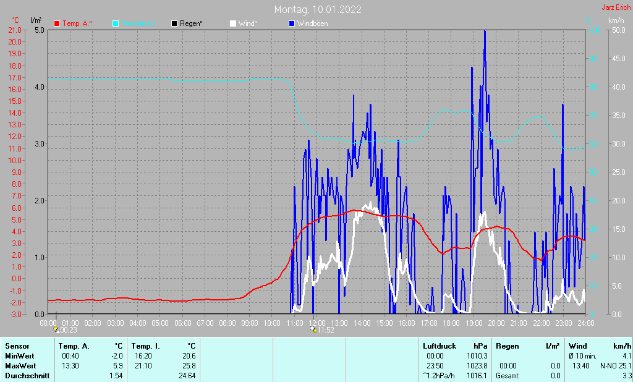Click the blue Windböen legend swatch
The width and height of the screenshot is (633, 382).
coord(292,23)
